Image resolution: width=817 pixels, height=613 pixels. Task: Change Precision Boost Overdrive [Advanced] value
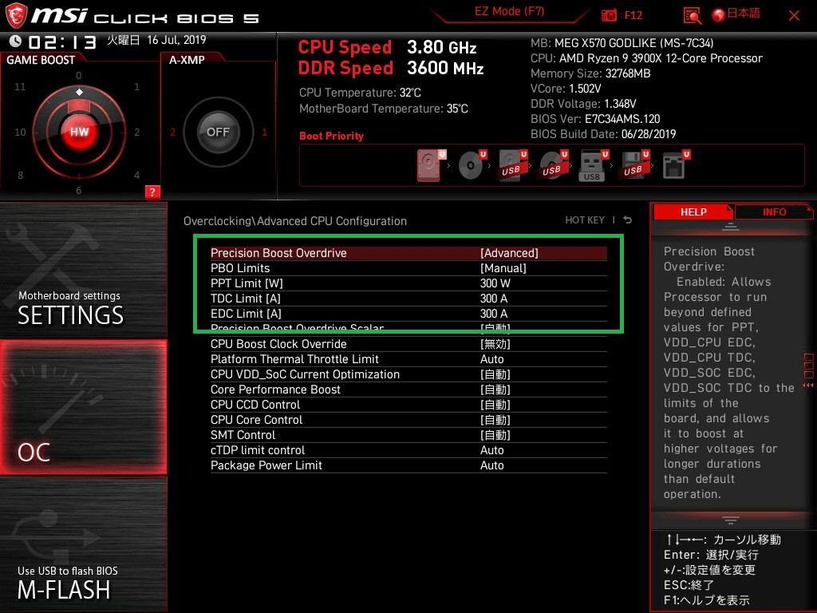[509, 253]
